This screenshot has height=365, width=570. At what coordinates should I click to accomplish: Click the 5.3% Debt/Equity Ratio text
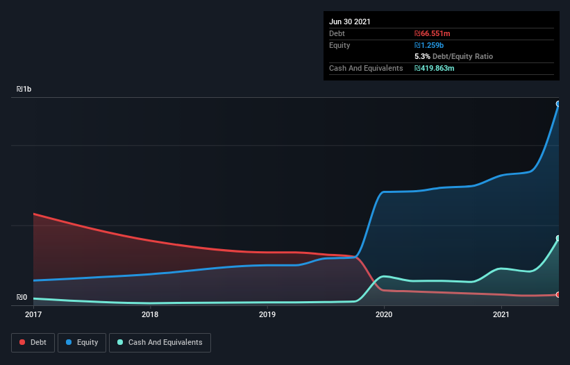(453, 57)
